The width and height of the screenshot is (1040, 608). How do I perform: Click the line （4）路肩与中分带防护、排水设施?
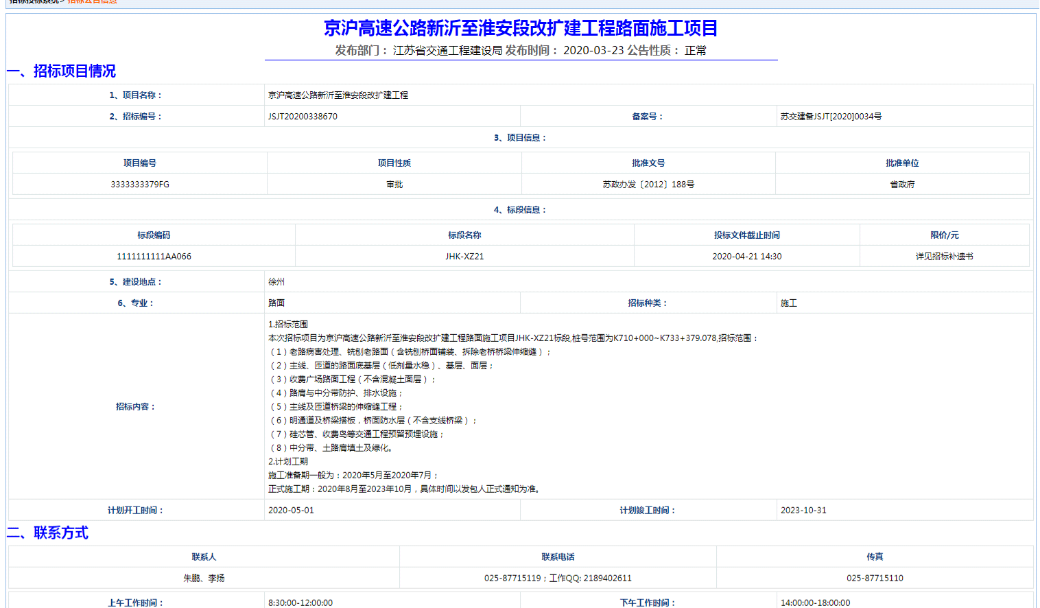[336, 393]
